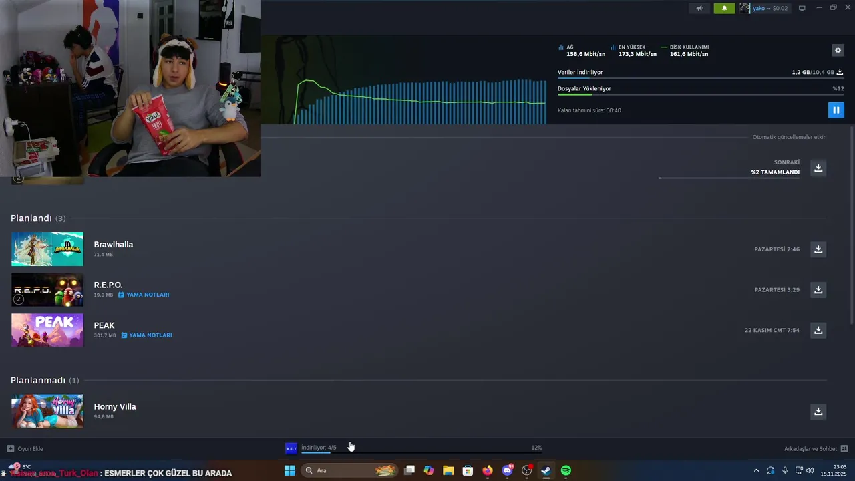The image size is (855, 481).
Task: Click the Steam taskbar icon
Action: click(546, 470)
